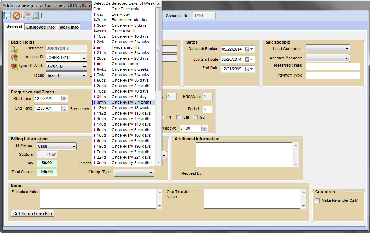Click the frequency list scrollbar down arrow
Viewport: 370px width, 233px height.
(x=158, y=163)
